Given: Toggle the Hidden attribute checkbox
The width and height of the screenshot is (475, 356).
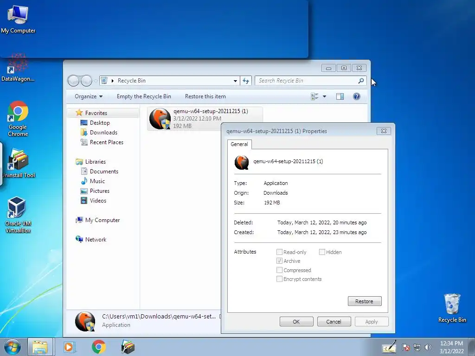Looking at the screenshot, I should [322, 252].
